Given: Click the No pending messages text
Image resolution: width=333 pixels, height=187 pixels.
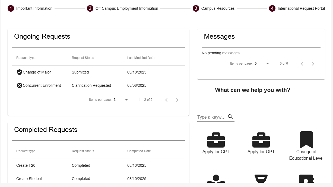Looking at the screenshot, I should coord(221,53).
